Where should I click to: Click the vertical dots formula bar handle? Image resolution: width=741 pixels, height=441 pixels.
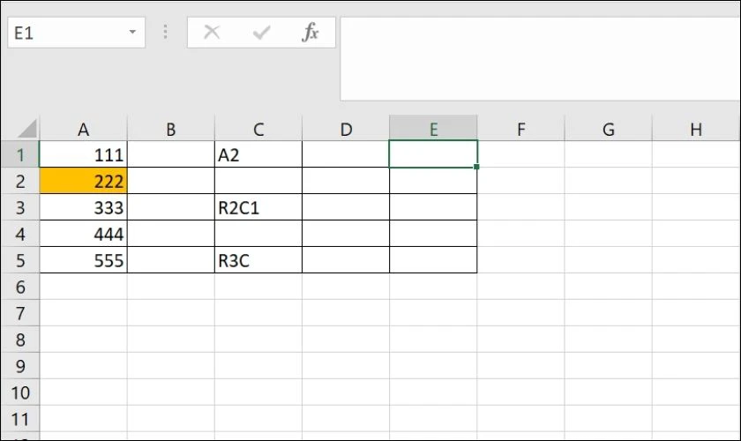click(x=166, y=32)
